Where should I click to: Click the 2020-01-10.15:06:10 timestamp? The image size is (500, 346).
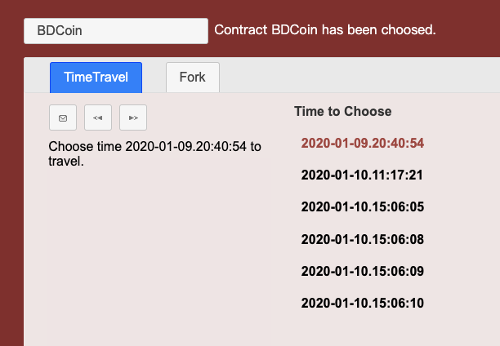click(362, 304)
